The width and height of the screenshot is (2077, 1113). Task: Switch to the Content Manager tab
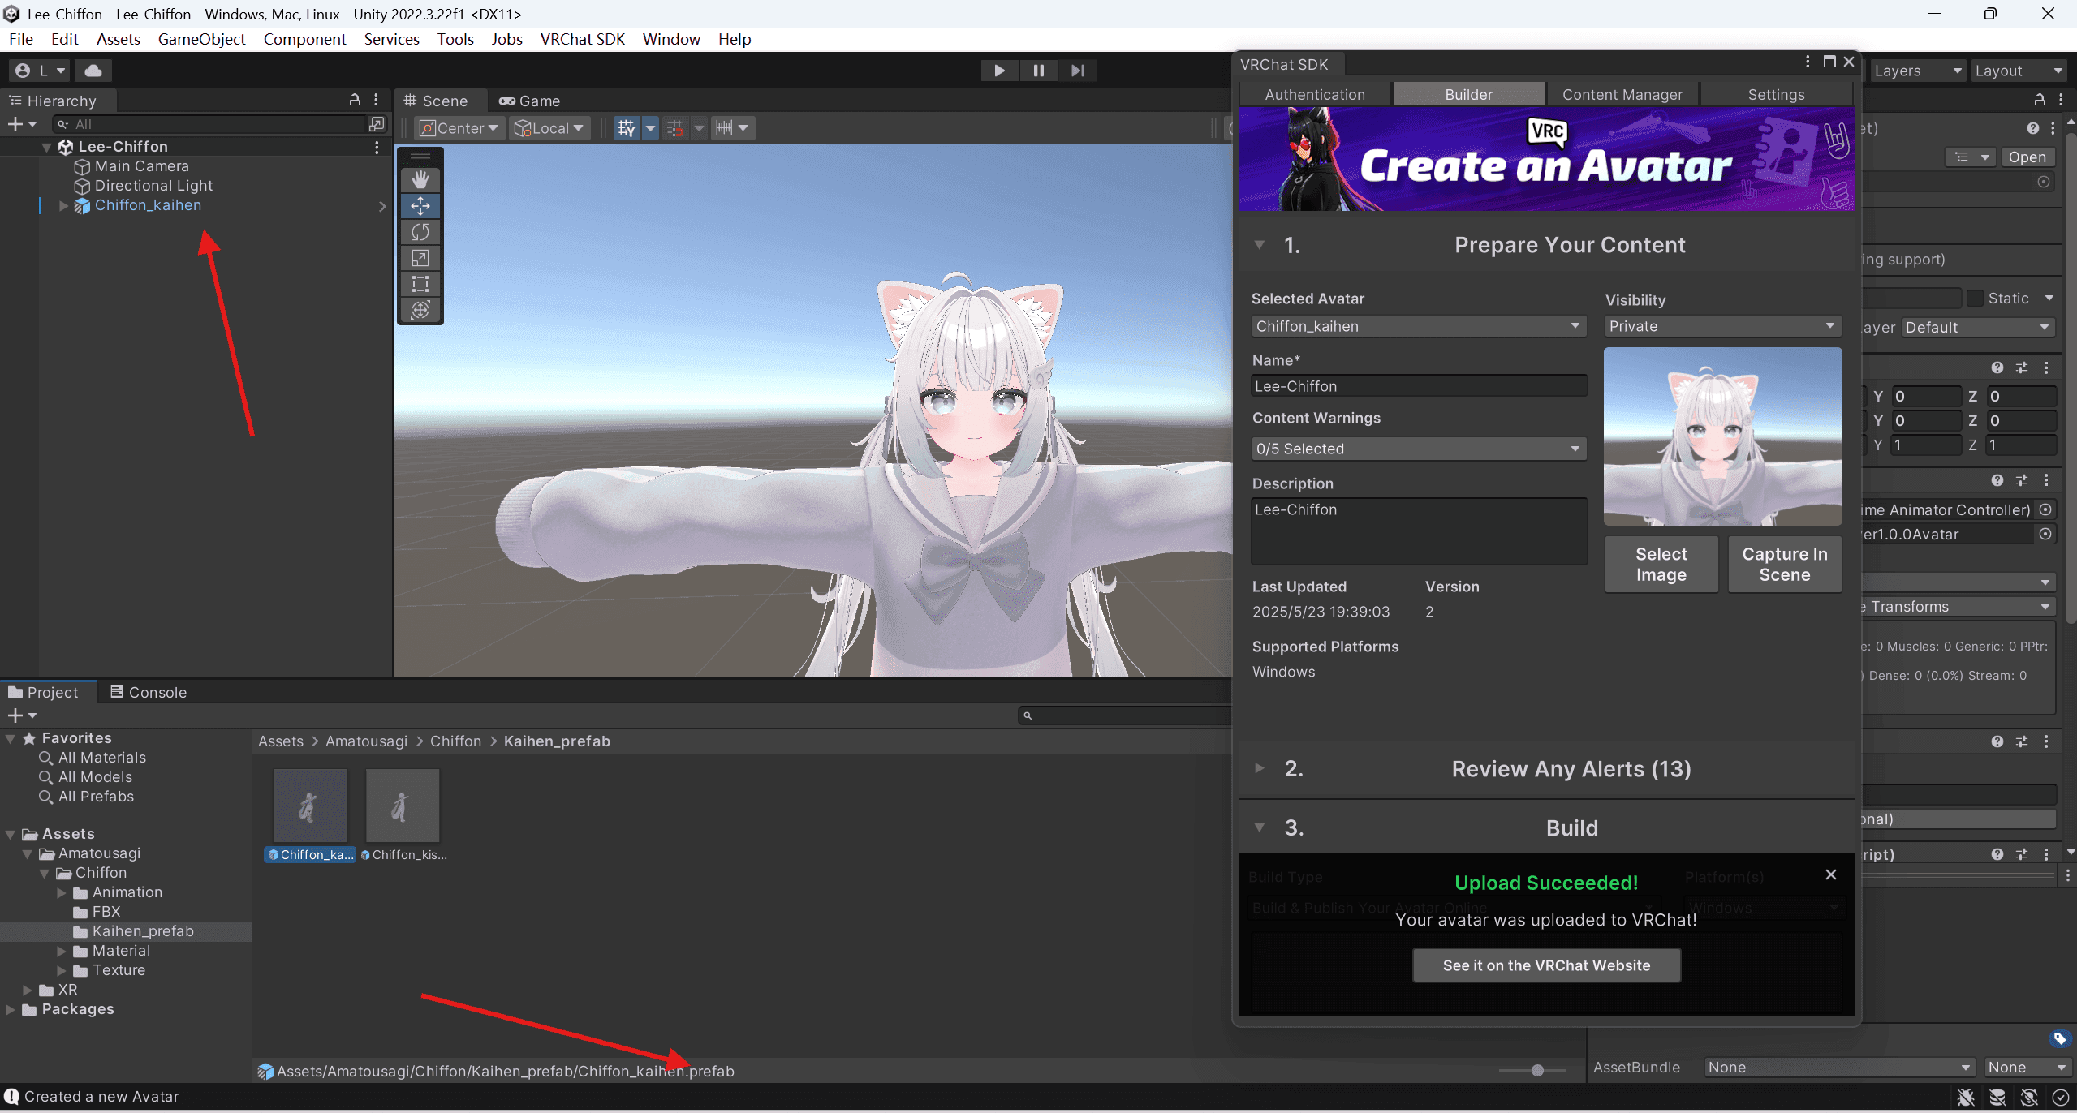pos(1623,94)
